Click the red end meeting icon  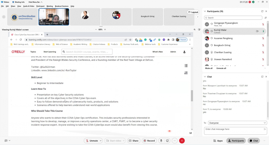pos(182,141)
